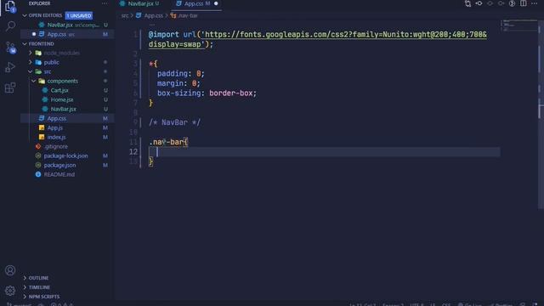The height and width of the screenshot is (306, 544).
Task: Collapse the src folder
Action: click(31, 71)
